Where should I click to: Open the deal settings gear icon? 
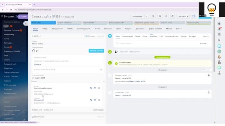pyautogui.click(x=173, y=16)
